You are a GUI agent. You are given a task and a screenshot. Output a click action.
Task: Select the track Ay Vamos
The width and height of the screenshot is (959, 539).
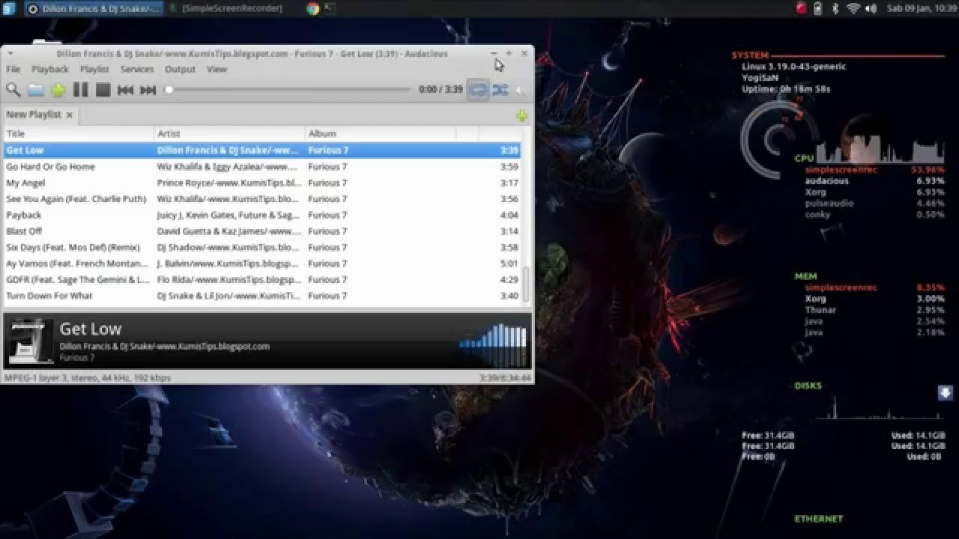click(x=262, y=264)
